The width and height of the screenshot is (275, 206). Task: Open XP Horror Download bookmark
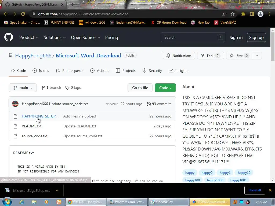coord(169,23)
